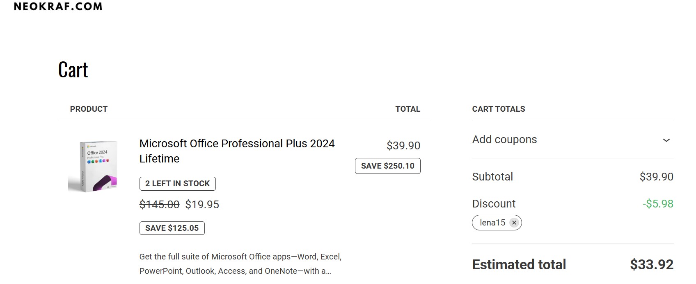The image size is (696, 284).
Task: Click the PRODUCT column header
Action: 89,109
